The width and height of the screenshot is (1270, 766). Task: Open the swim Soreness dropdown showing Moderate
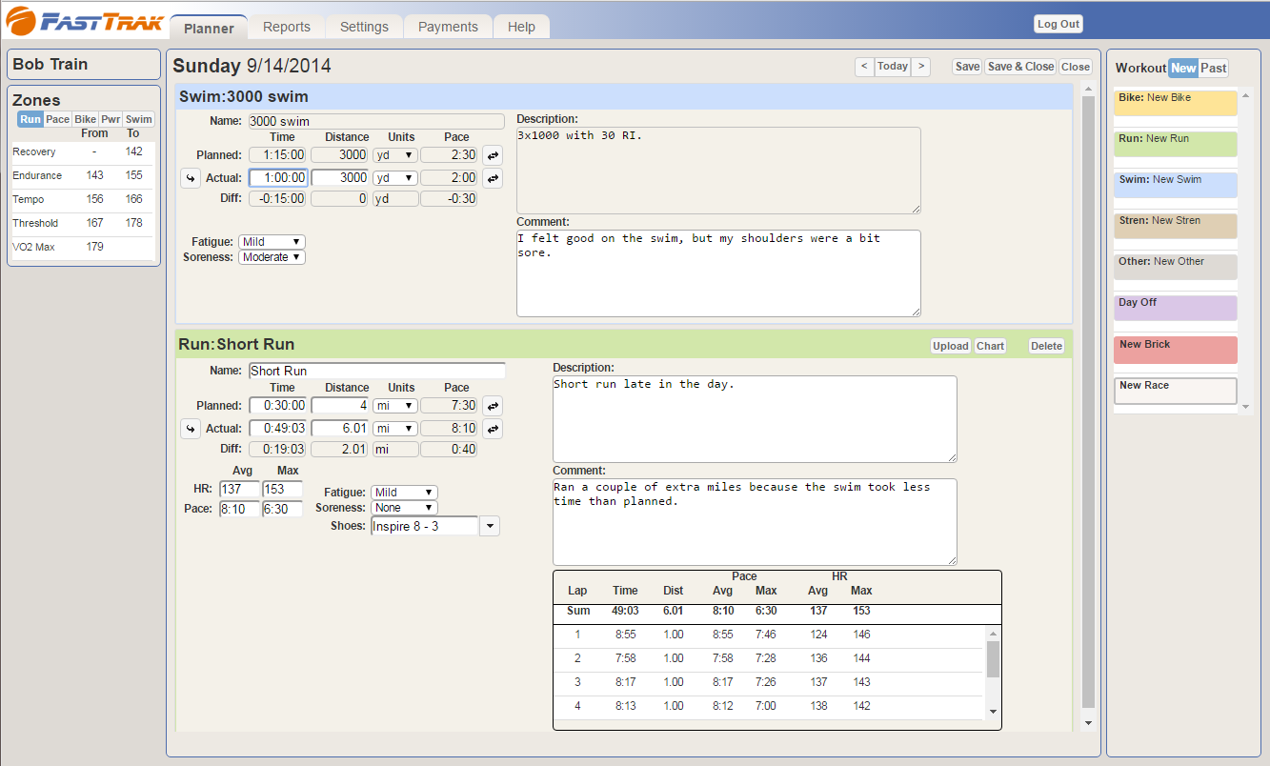272,257
